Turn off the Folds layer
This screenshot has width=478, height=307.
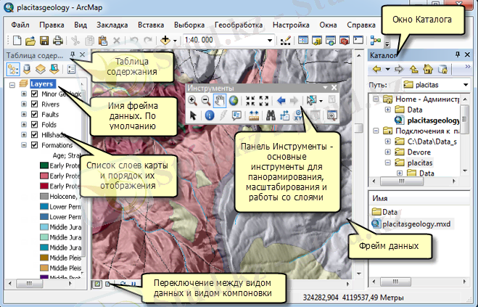tap(34, 125)
